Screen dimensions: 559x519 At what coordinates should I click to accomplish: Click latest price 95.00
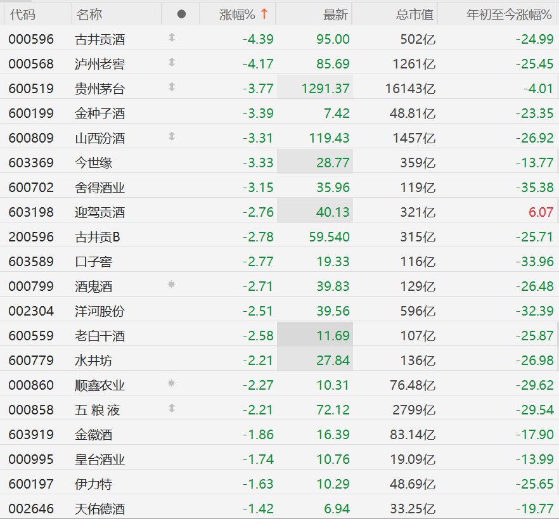coord(333,39)
